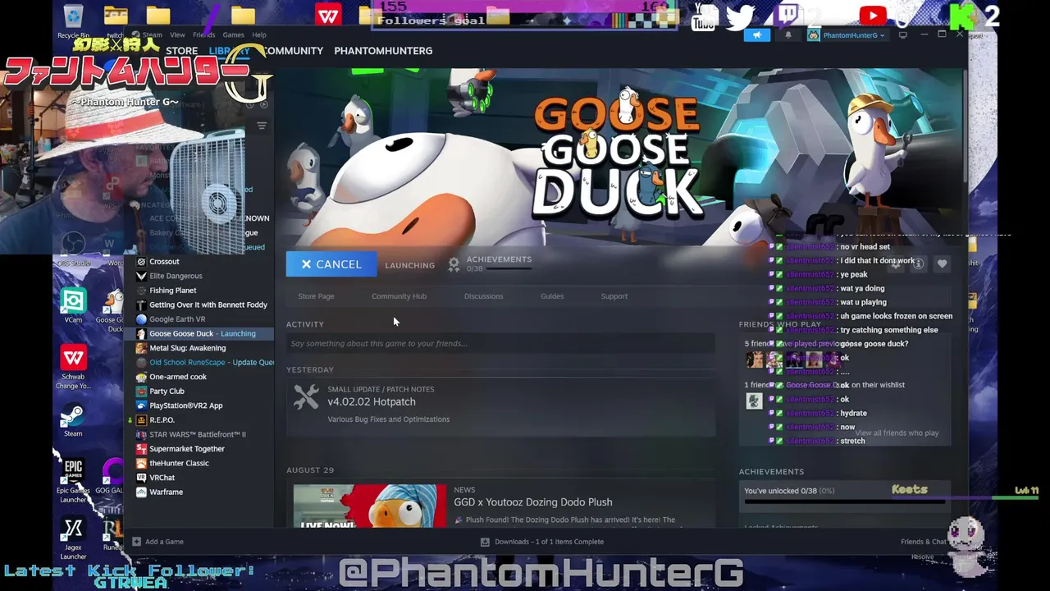The height and width of the screenshot is (591, 1050).
Task: Open One-armed cook game page
Action: point(178,377)
